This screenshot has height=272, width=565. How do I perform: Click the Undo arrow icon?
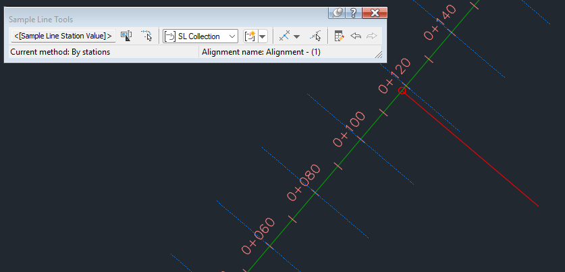pyautogui.click(x=356, y=36)
